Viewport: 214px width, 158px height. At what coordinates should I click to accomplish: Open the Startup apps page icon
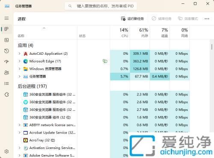tap(6, 62)
